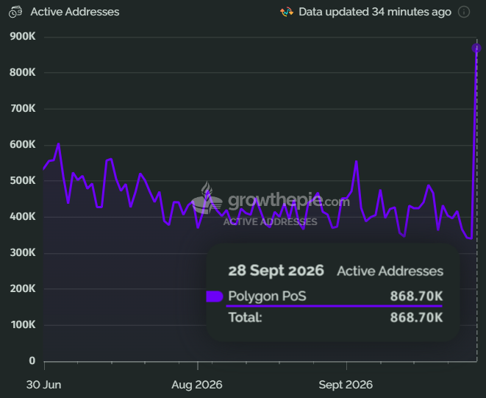Click the '700K' y-axis label
486x398 pixels.
(23, 109)
